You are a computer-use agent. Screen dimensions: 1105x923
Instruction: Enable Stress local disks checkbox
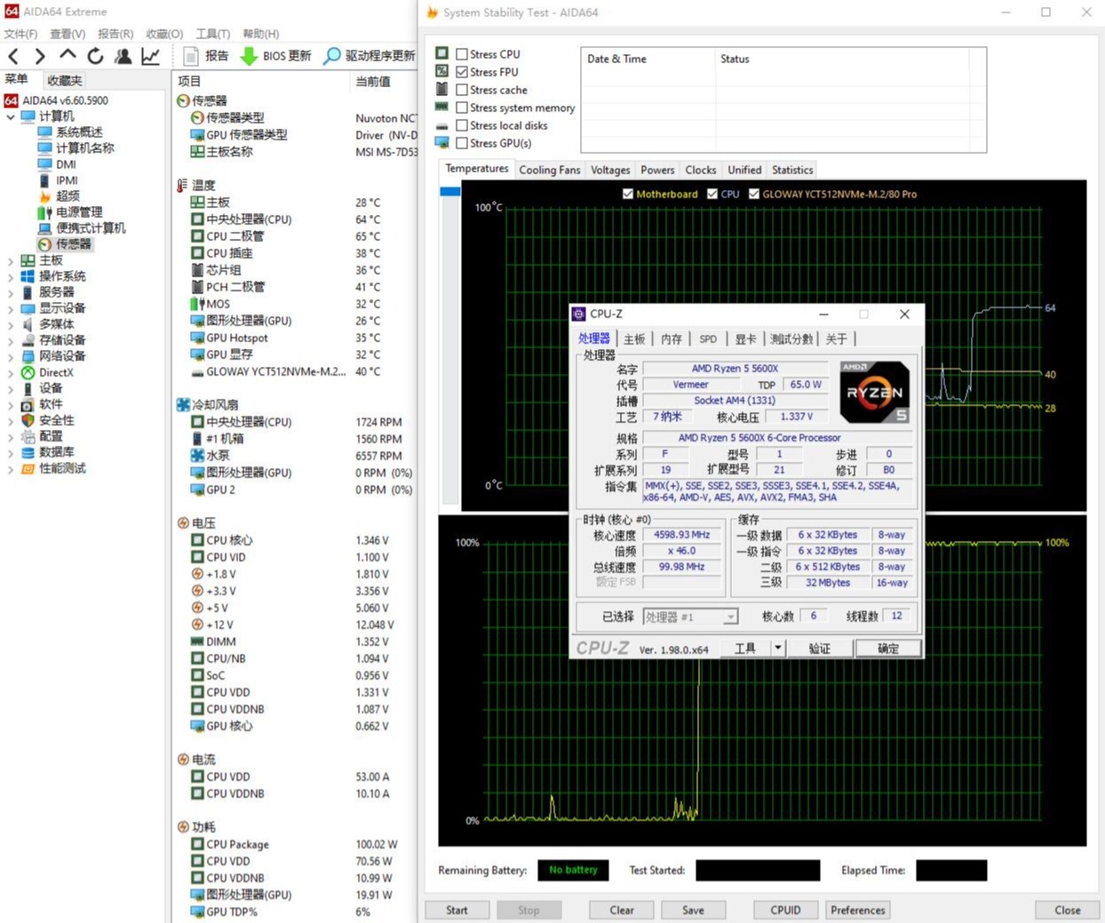(x=462, y=125)
